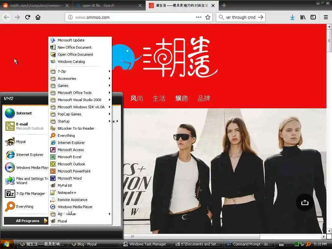
Task: Go back to the previous page
Action: (x=6, y=18)
